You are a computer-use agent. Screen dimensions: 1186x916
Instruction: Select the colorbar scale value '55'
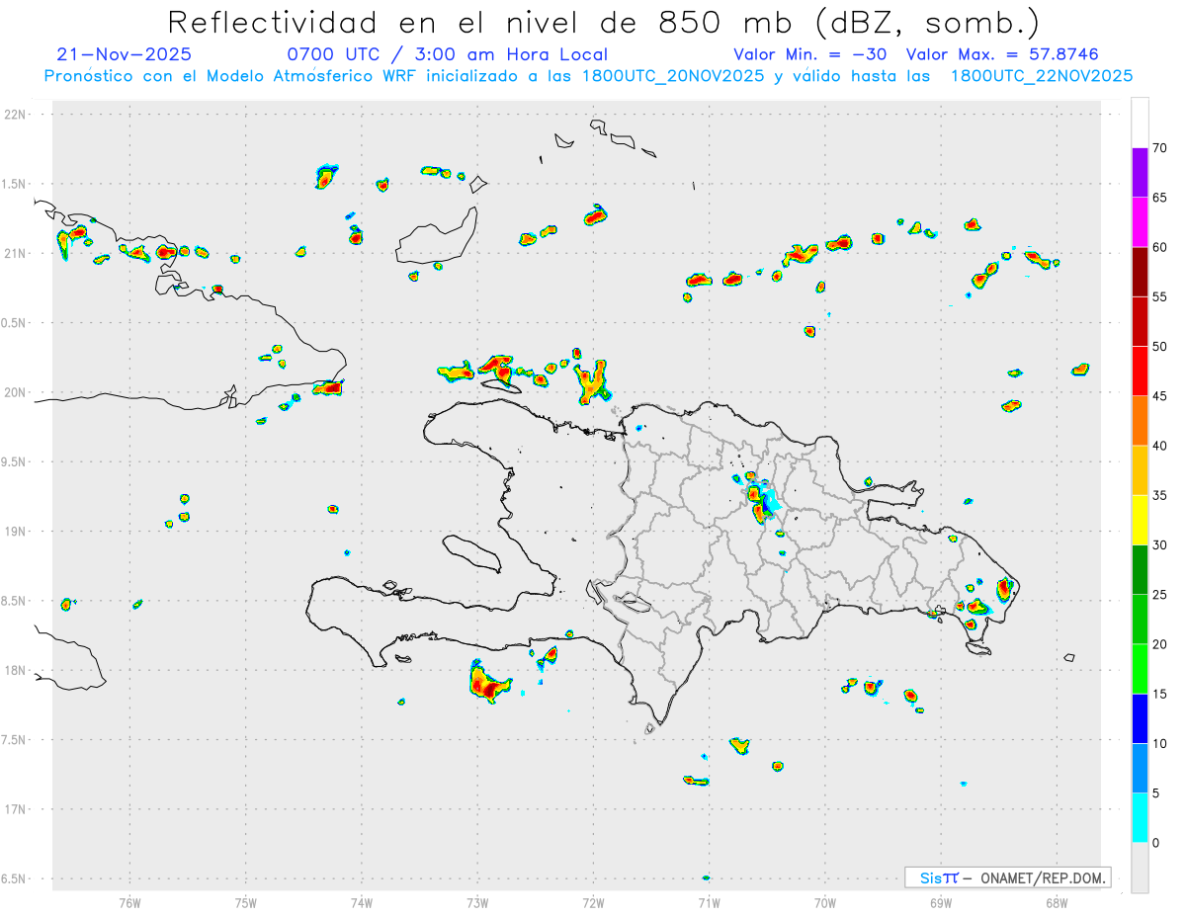[x=1160, y=296]
